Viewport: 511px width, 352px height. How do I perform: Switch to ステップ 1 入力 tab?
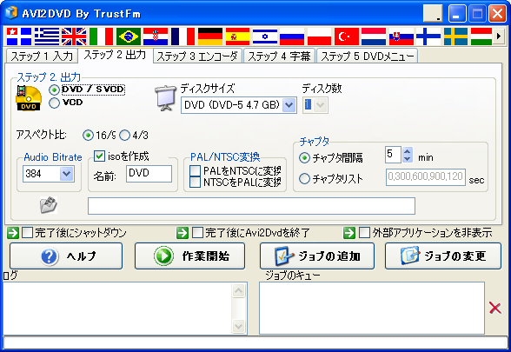[x=42, y=56]
